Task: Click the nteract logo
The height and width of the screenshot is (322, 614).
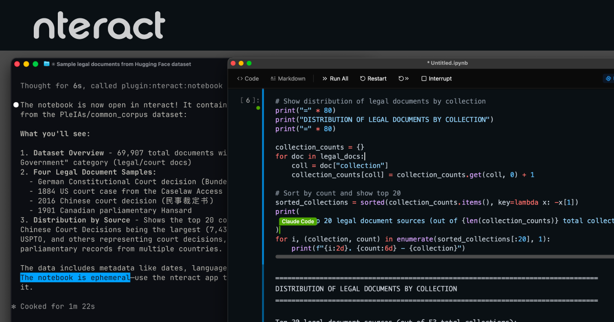Action: (99, 26)
